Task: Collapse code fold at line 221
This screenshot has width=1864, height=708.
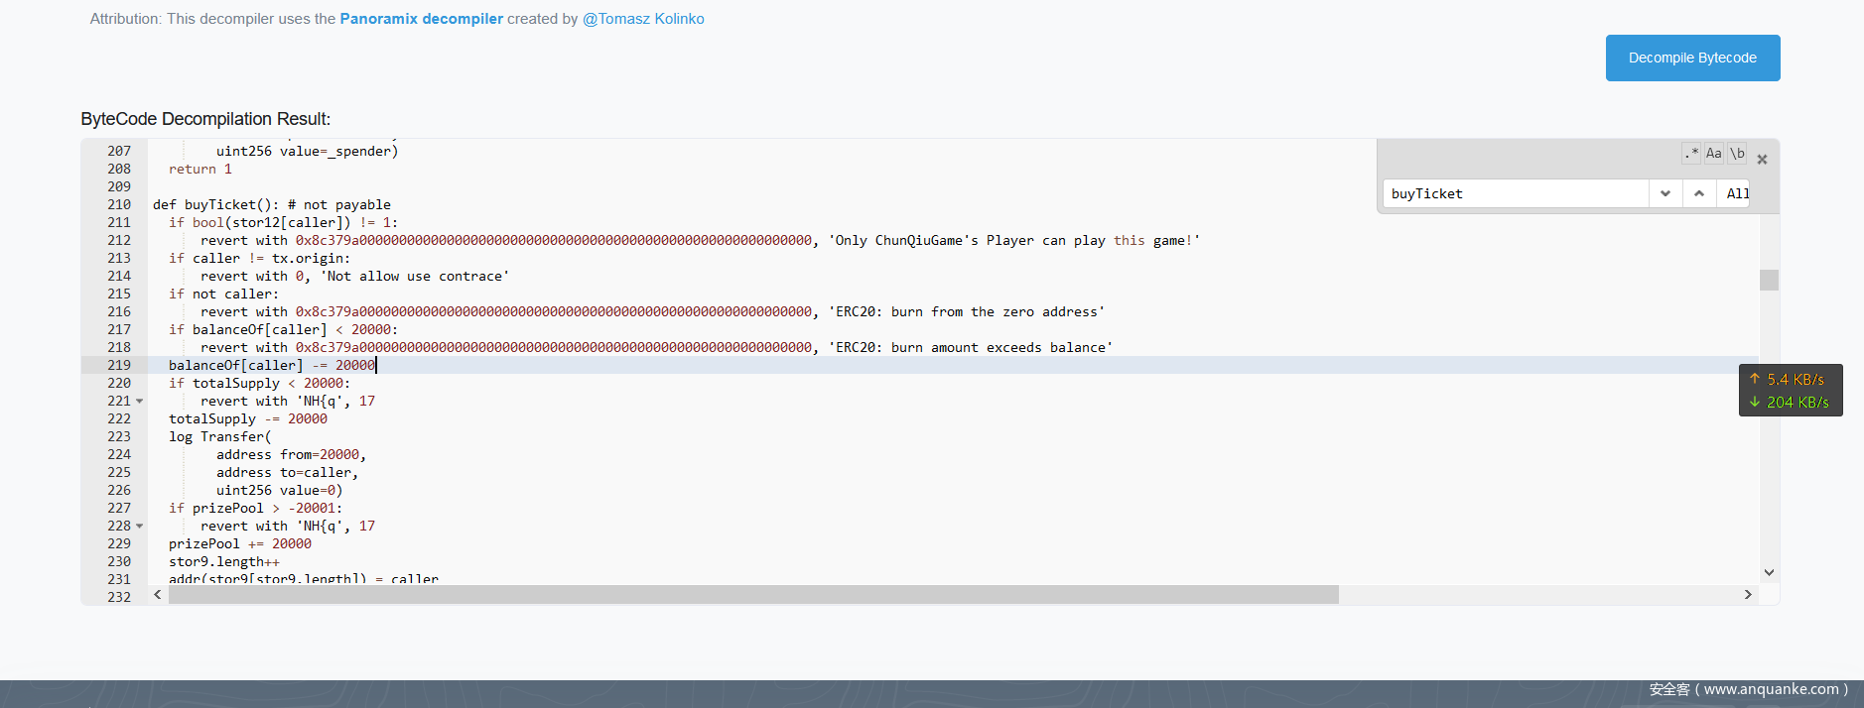Action: pos(140,402)
